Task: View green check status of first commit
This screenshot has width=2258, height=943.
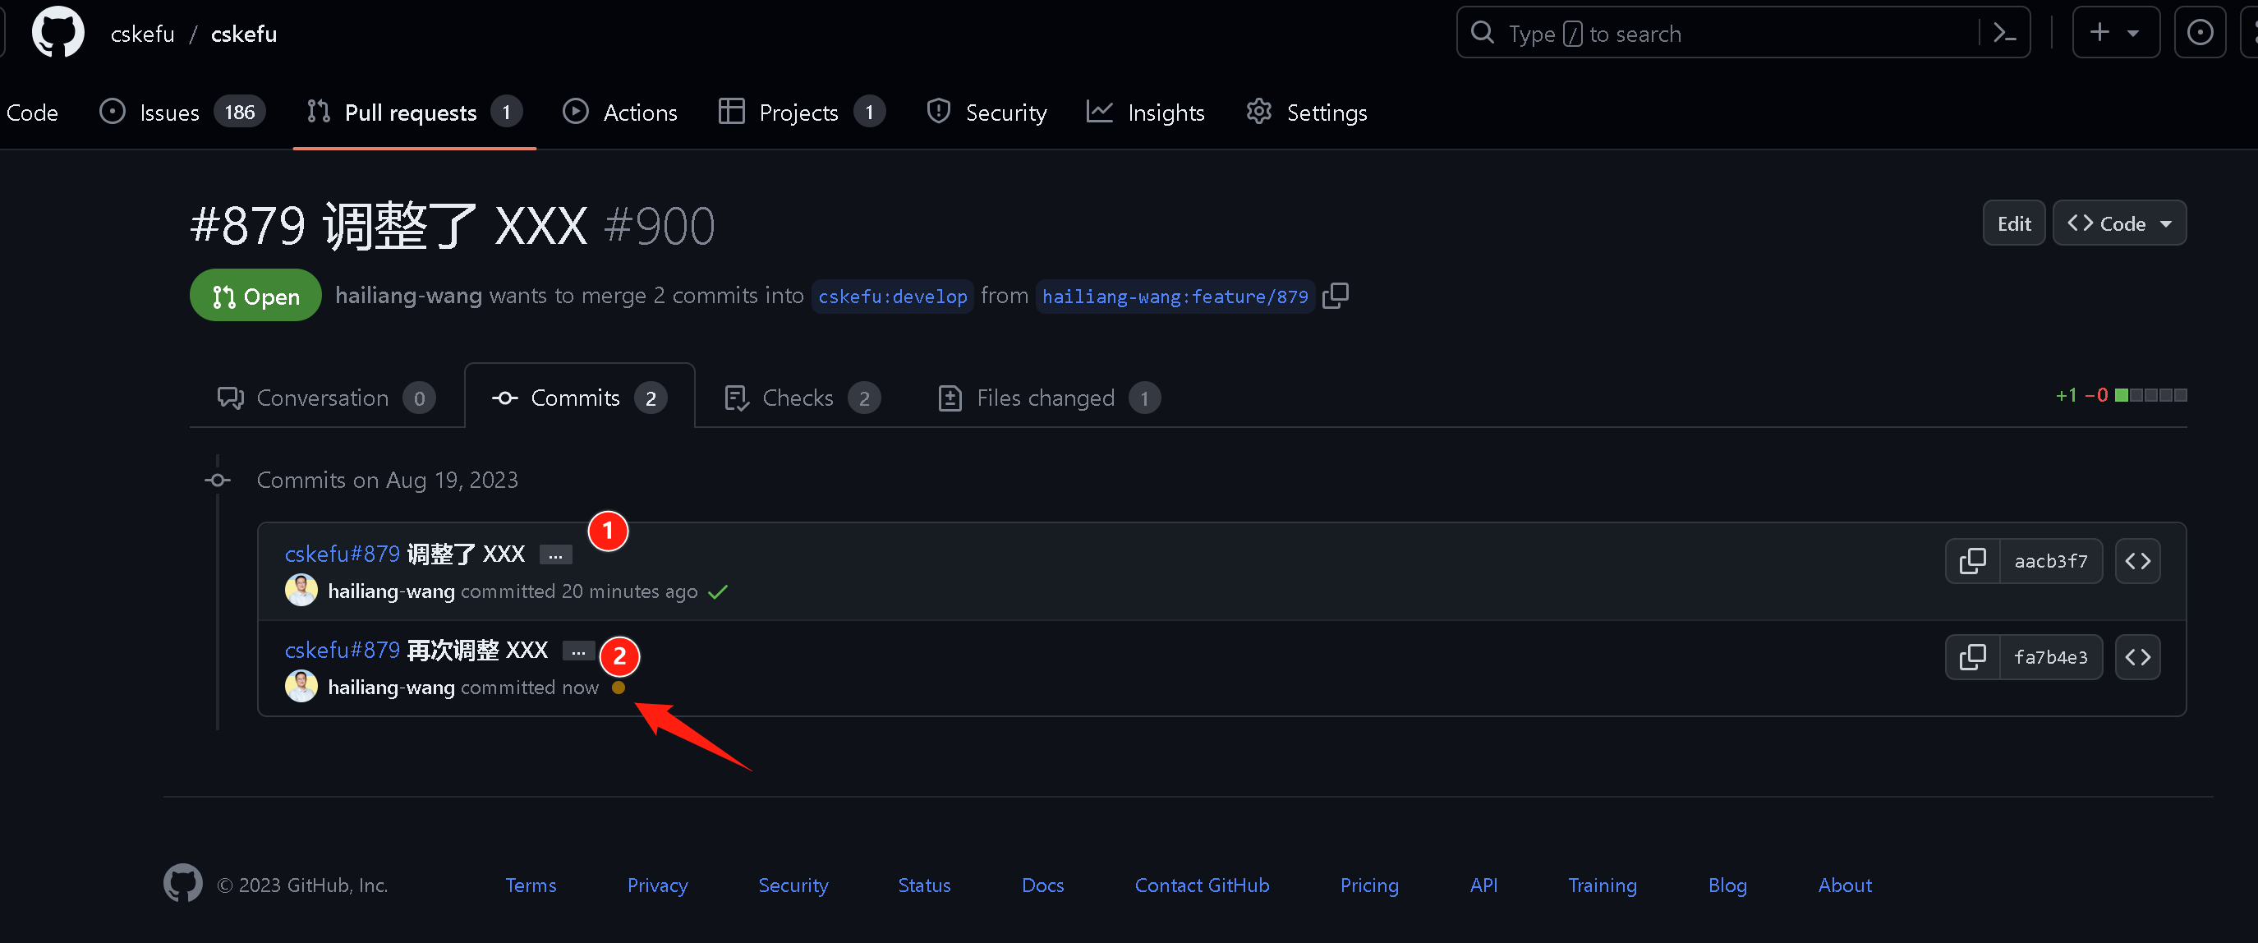Action: [718, 592]
